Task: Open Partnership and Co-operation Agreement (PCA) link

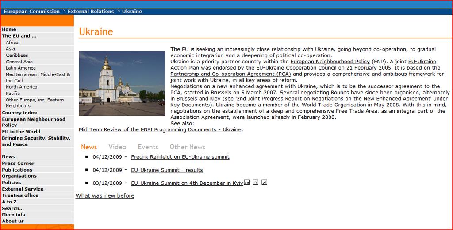Action: tap(230, 74)
